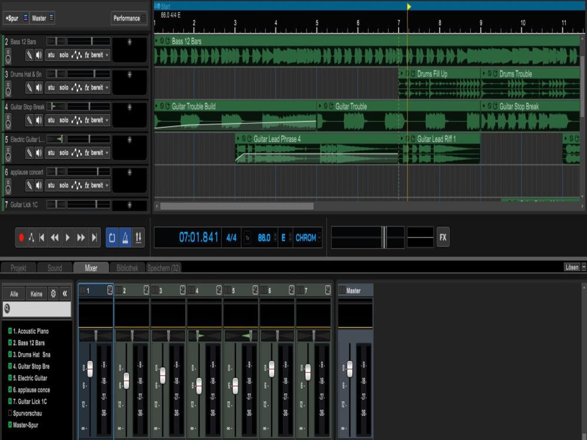Open bereit dropdown on Drums Hat & Sn track
This screenshot has width=587, height=440.
100,87
